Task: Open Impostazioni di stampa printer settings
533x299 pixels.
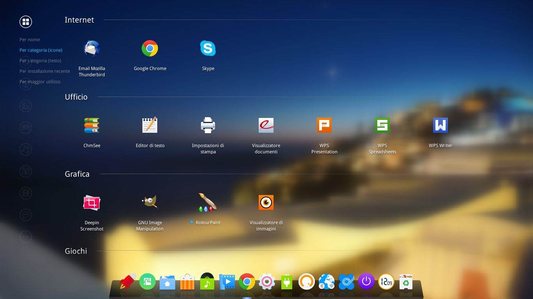Action: coord(208,125)
